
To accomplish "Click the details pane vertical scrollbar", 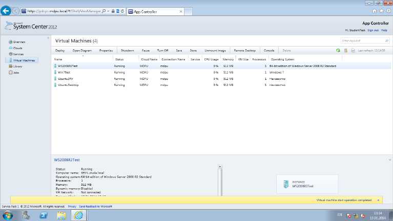I will (x=220, y=180).
